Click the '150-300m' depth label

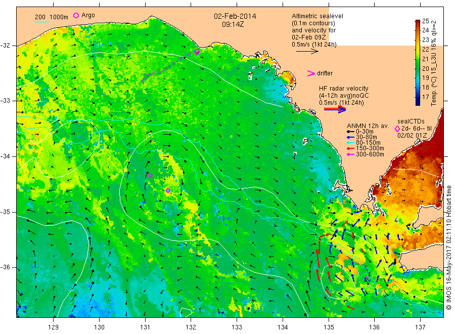coord(370,148)
